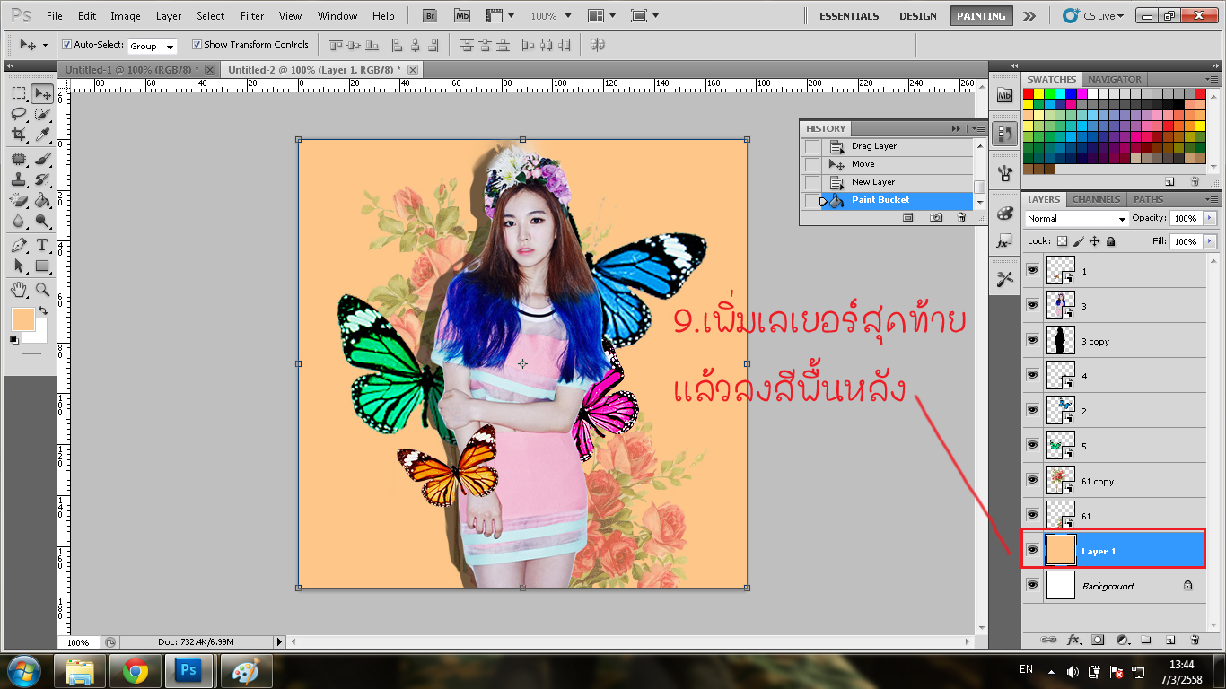Select the Blur tool
This screenshot has height=689, width=1226.
pyautogui.click(x=19, y=221)
